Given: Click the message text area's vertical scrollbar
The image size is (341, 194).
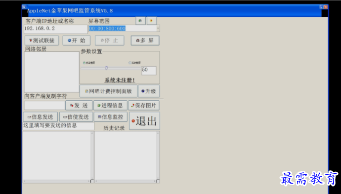Looking at the screenshot, I should click(92, 155).
